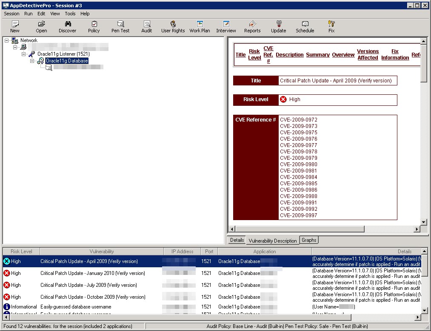Open a session with Open icon
Viewport: 431px width, 331px height.
42,24
